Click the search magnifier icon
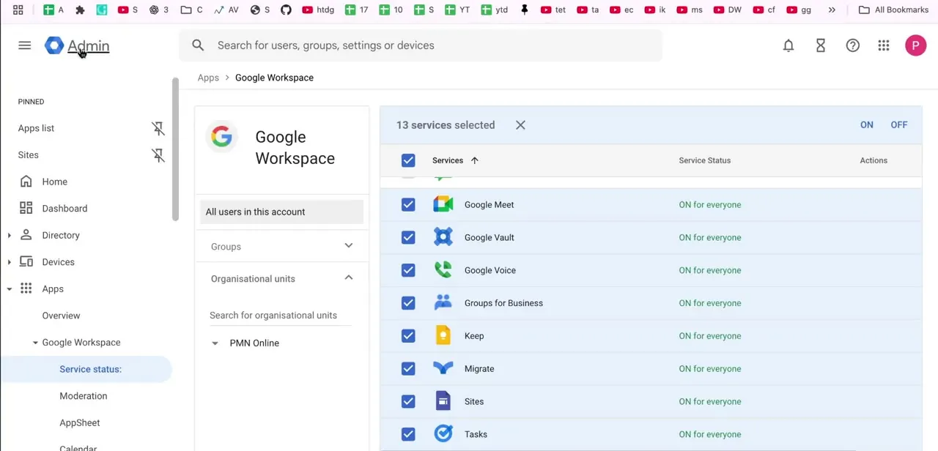This screenshot has width=938, height=451. coord(198,45)
